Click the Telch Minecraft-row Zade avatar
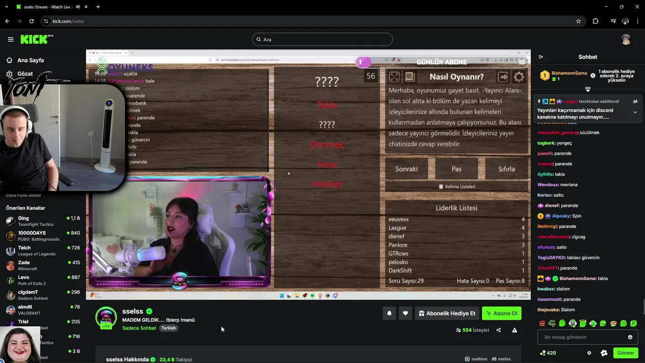This screenshot has height=363, width=645. click(x=11, y=265)
